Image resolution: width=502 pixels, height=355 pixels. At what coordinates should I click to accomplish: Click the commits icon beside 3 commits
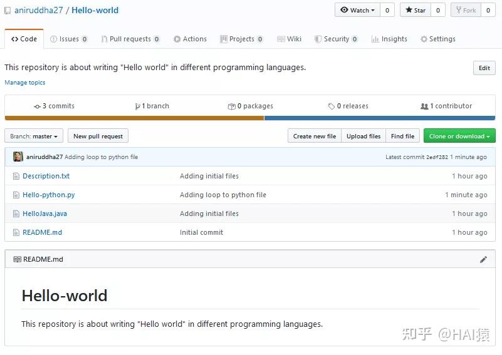tap(37, 106)
